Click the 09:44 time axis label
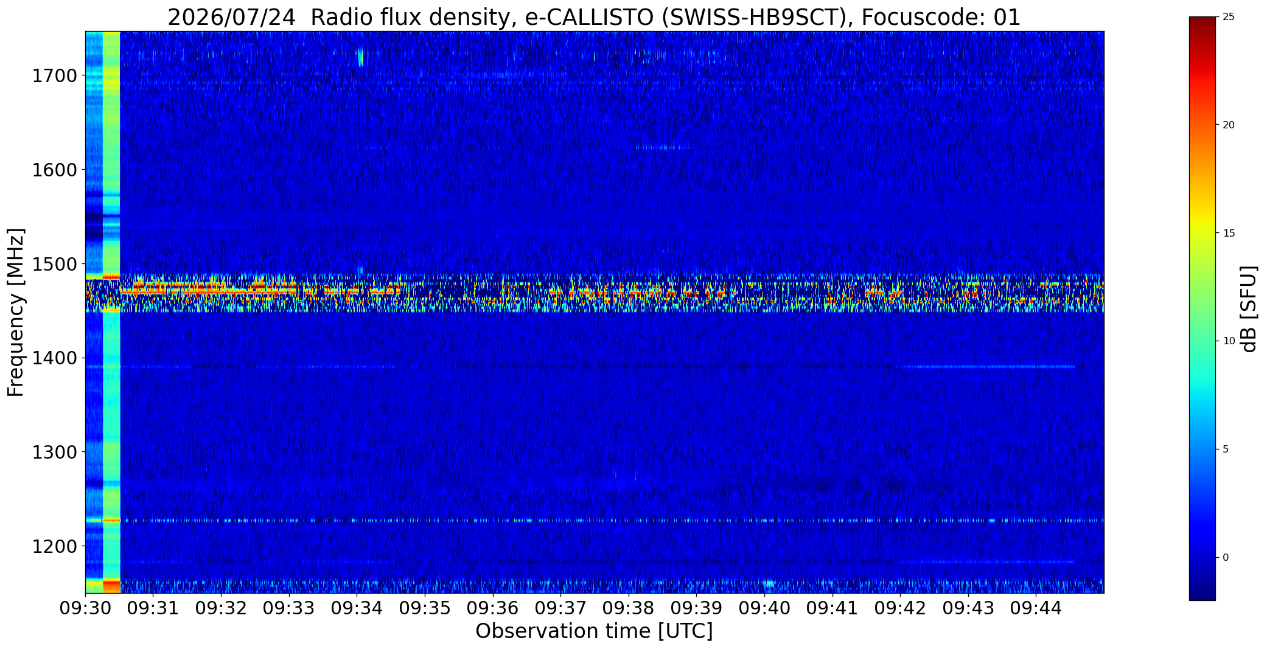1267x649 pixels. pos(1036,608)
